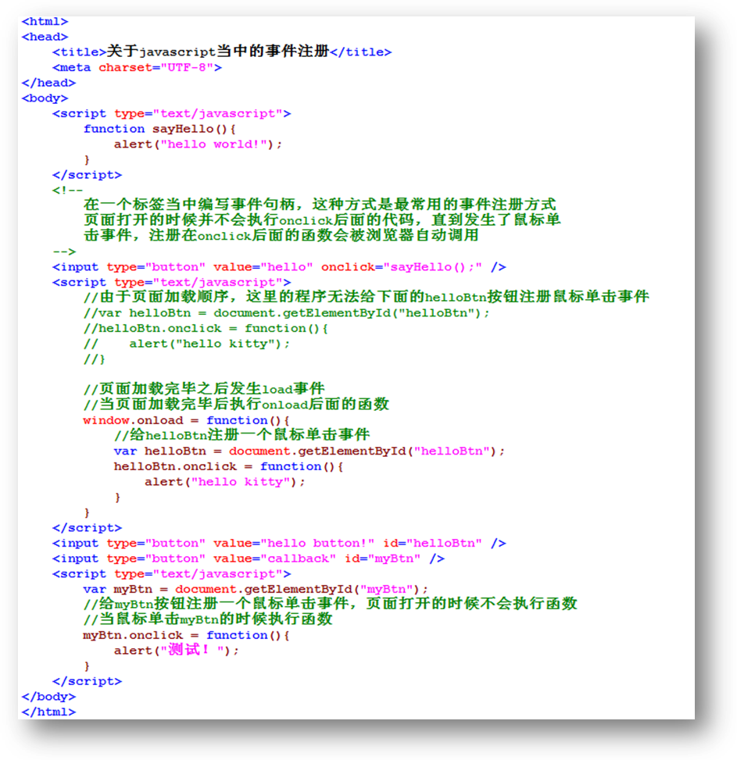Click the comment 页面加载完毕之后发生load事件

pyautogui.click(x=203, y=389)
